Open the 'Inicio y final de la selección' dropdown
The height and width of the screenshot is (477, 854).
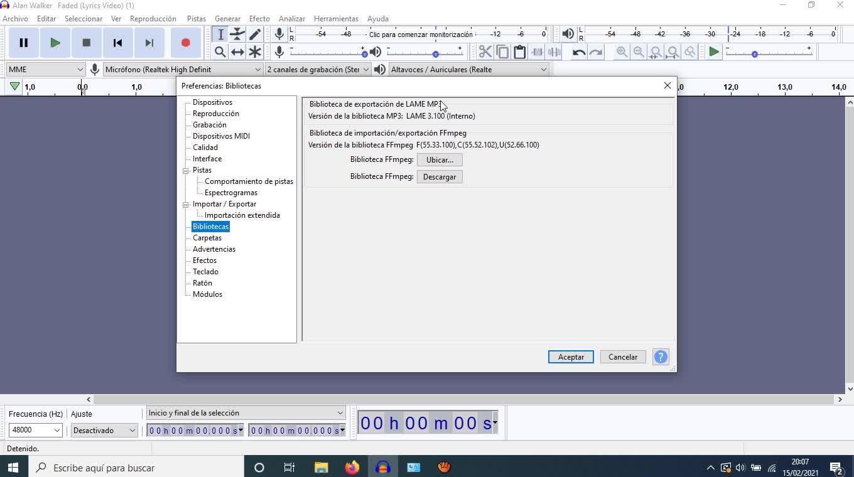coord(246,413)
